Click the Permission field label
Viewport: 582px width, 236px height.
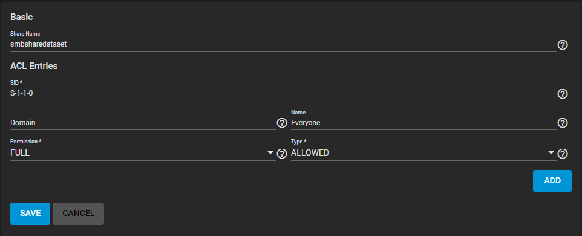coord(25,142)
